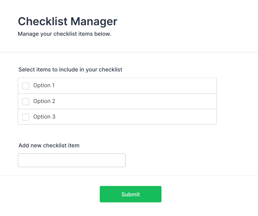Screen dimensions: 258x216
Task: Enable the Option 3 checkbox
Action: coord(26,117)
